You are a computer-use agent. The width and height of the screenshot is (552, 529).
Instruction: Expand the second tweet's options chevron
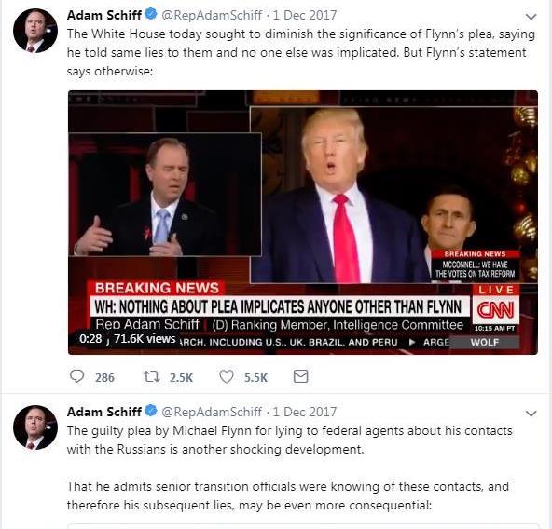(x=531, y=414)
